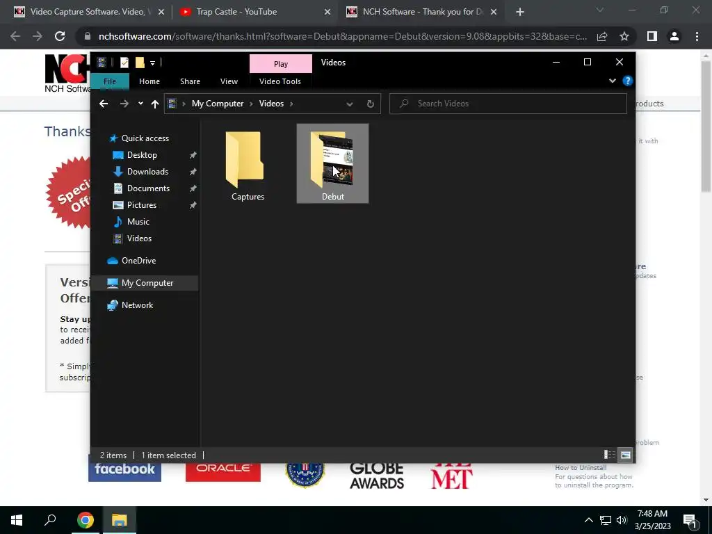Select OneDrive in the sidebar
712x534 pixels.
coord(138,261)
